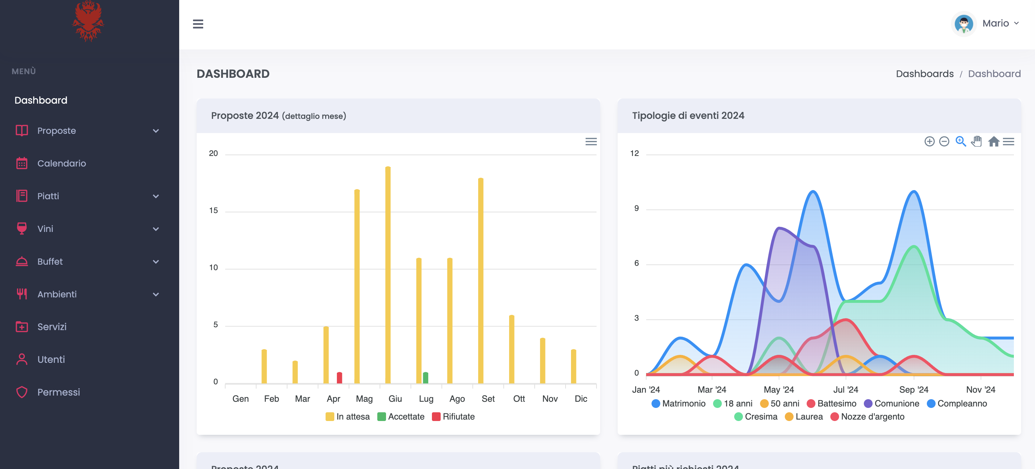The height and width of the screenshot is (469, 1035).
Task: Click the 'Tipologie di eventi 2024' card title
Action: pos(688,116)
